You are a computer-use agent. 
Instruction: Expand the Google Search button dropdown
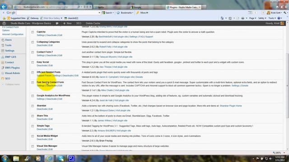(113, 13)
